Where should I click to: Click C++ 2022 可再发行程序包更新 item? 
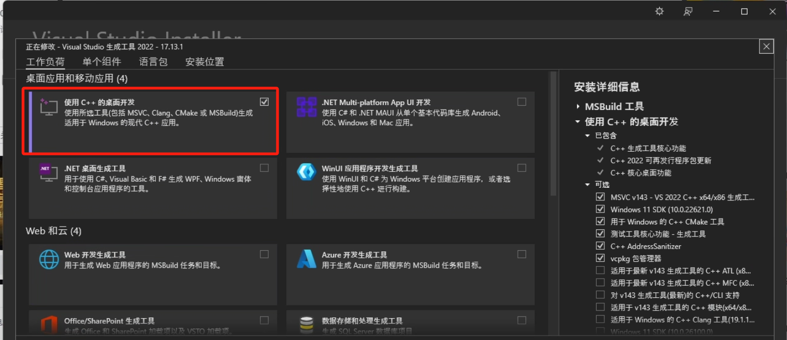pos(661,160)
